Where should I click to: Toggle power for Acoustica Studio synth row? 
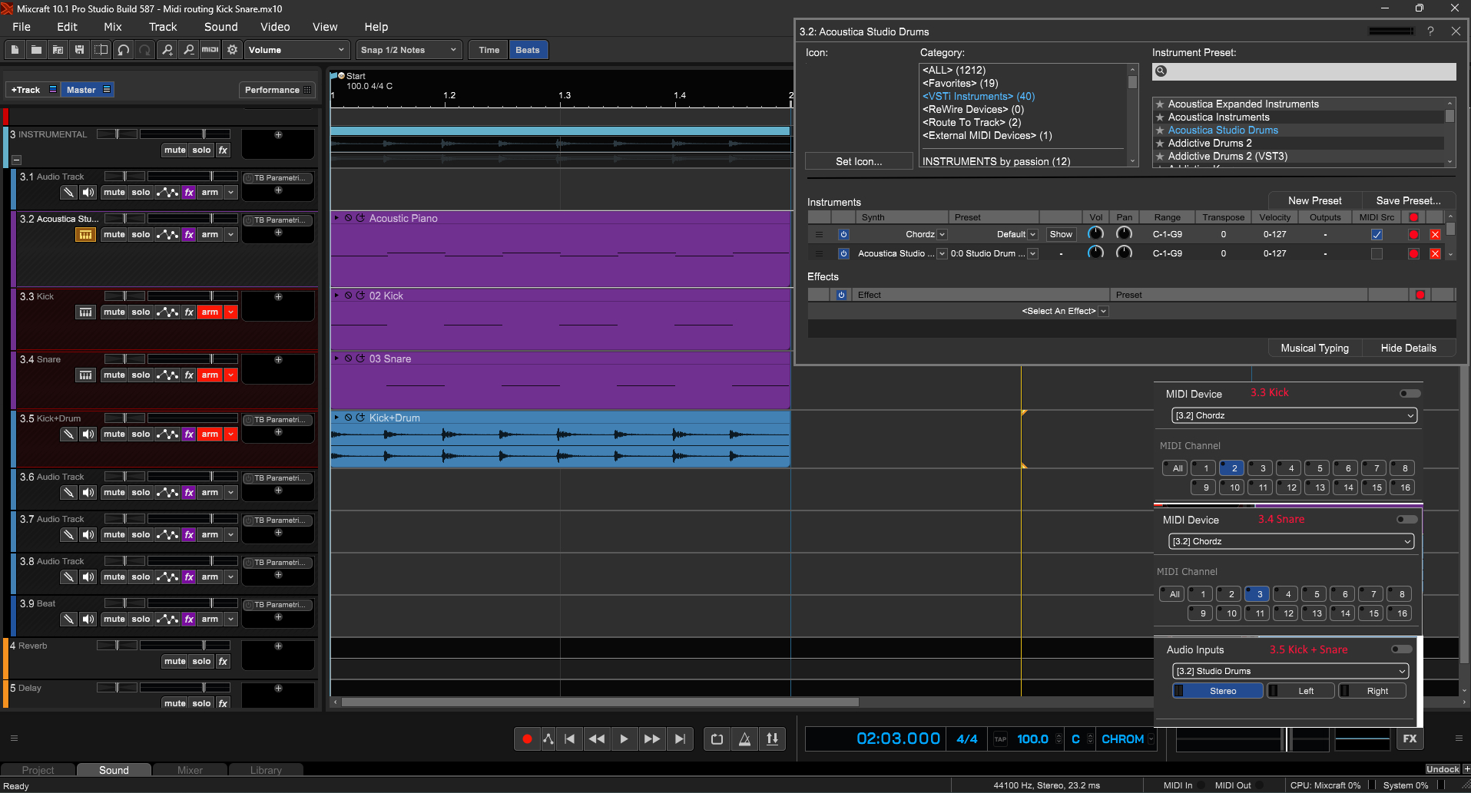(x=843, y=253)
